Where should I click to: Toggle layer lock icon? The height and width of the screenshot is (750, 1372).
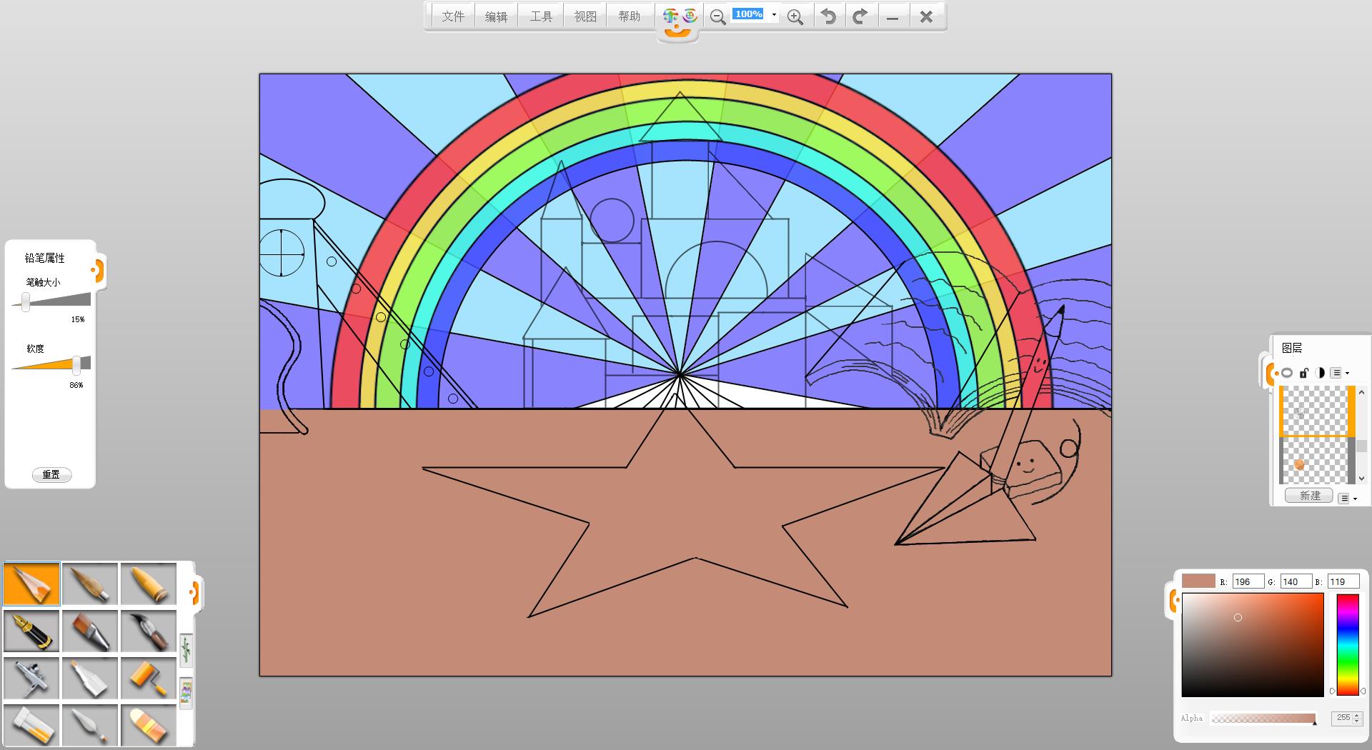[1303, 373]
